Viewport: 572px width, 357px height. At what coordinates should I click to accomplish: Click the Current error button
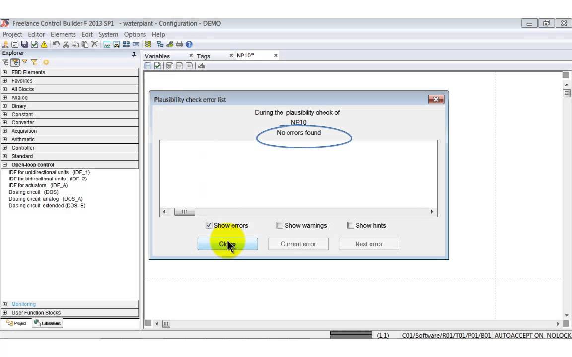tap(298, 244)
